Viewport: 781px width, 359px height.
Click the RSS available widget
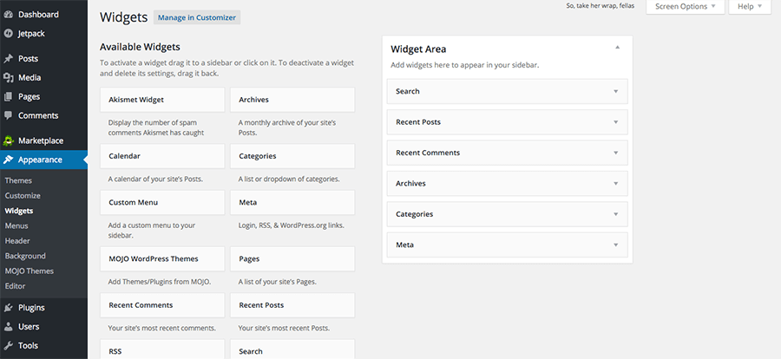[x=162, y=349]
